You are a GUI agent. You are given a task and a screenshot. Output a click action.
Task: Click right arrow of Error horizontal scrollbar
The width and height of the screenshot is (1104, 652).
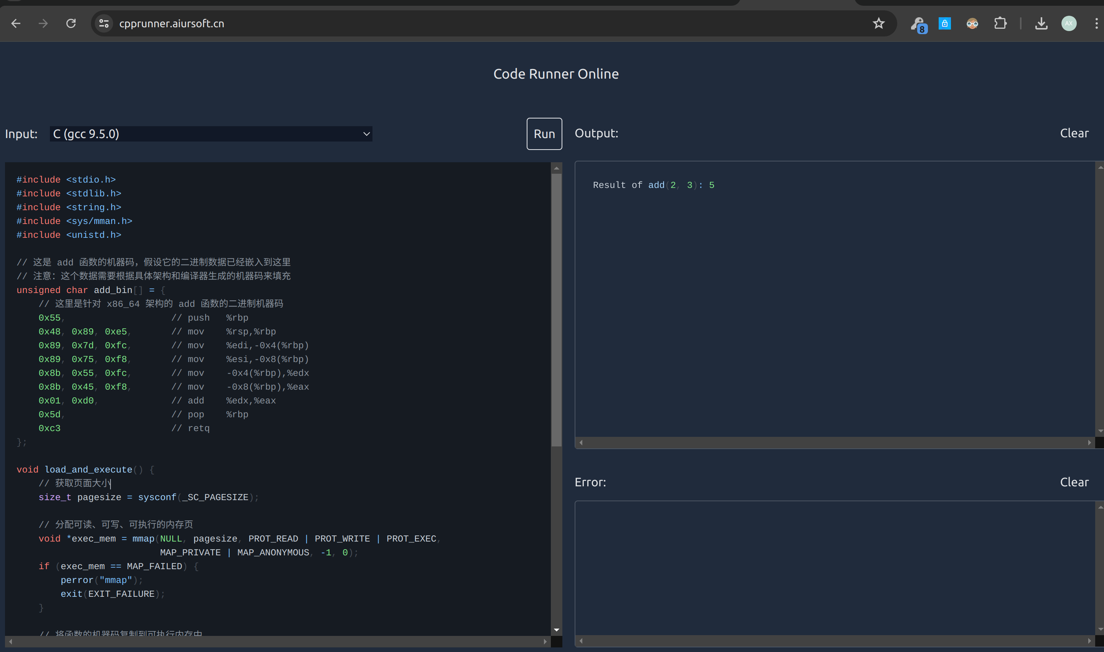click(1089, 640)
